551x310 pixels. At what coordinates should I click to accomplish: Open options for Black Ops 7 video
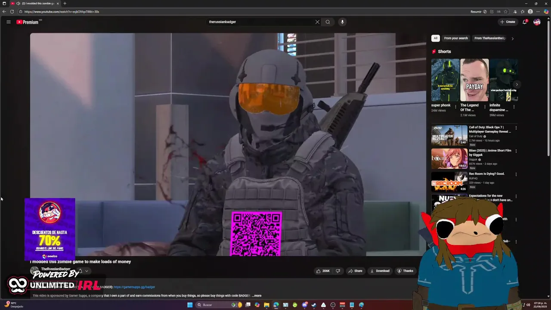(x=516, y=128)
